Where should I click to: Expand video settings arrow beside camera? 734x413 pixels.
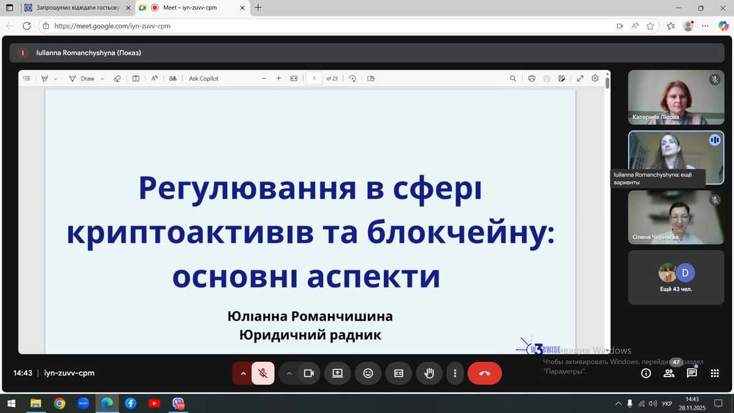click(x=289, y=373)
